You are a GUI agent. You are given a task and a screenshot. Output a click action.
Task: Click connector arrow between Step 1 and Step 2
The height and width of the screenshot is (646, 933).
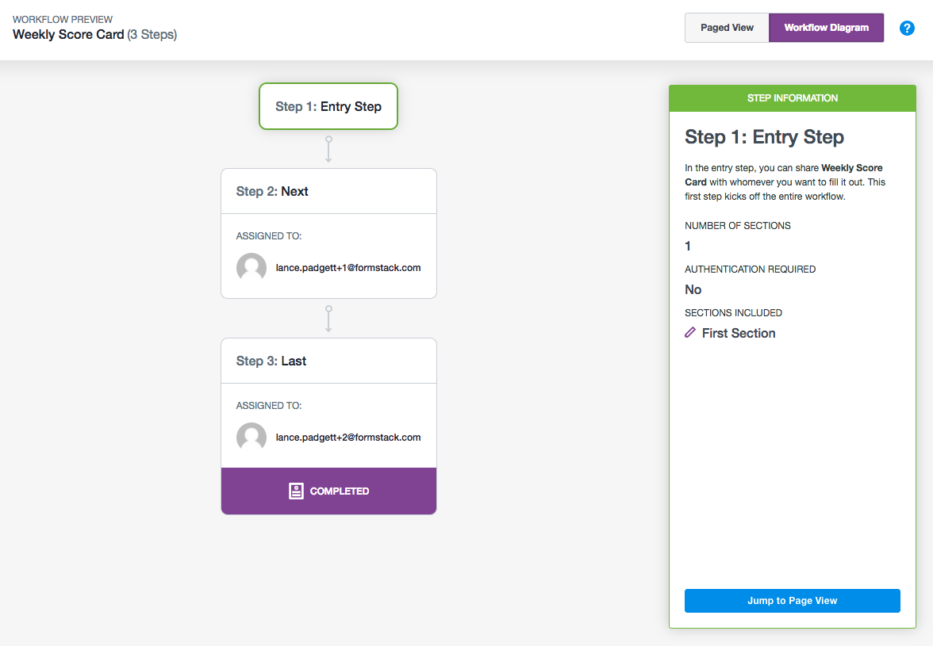[x=328, y=149]
